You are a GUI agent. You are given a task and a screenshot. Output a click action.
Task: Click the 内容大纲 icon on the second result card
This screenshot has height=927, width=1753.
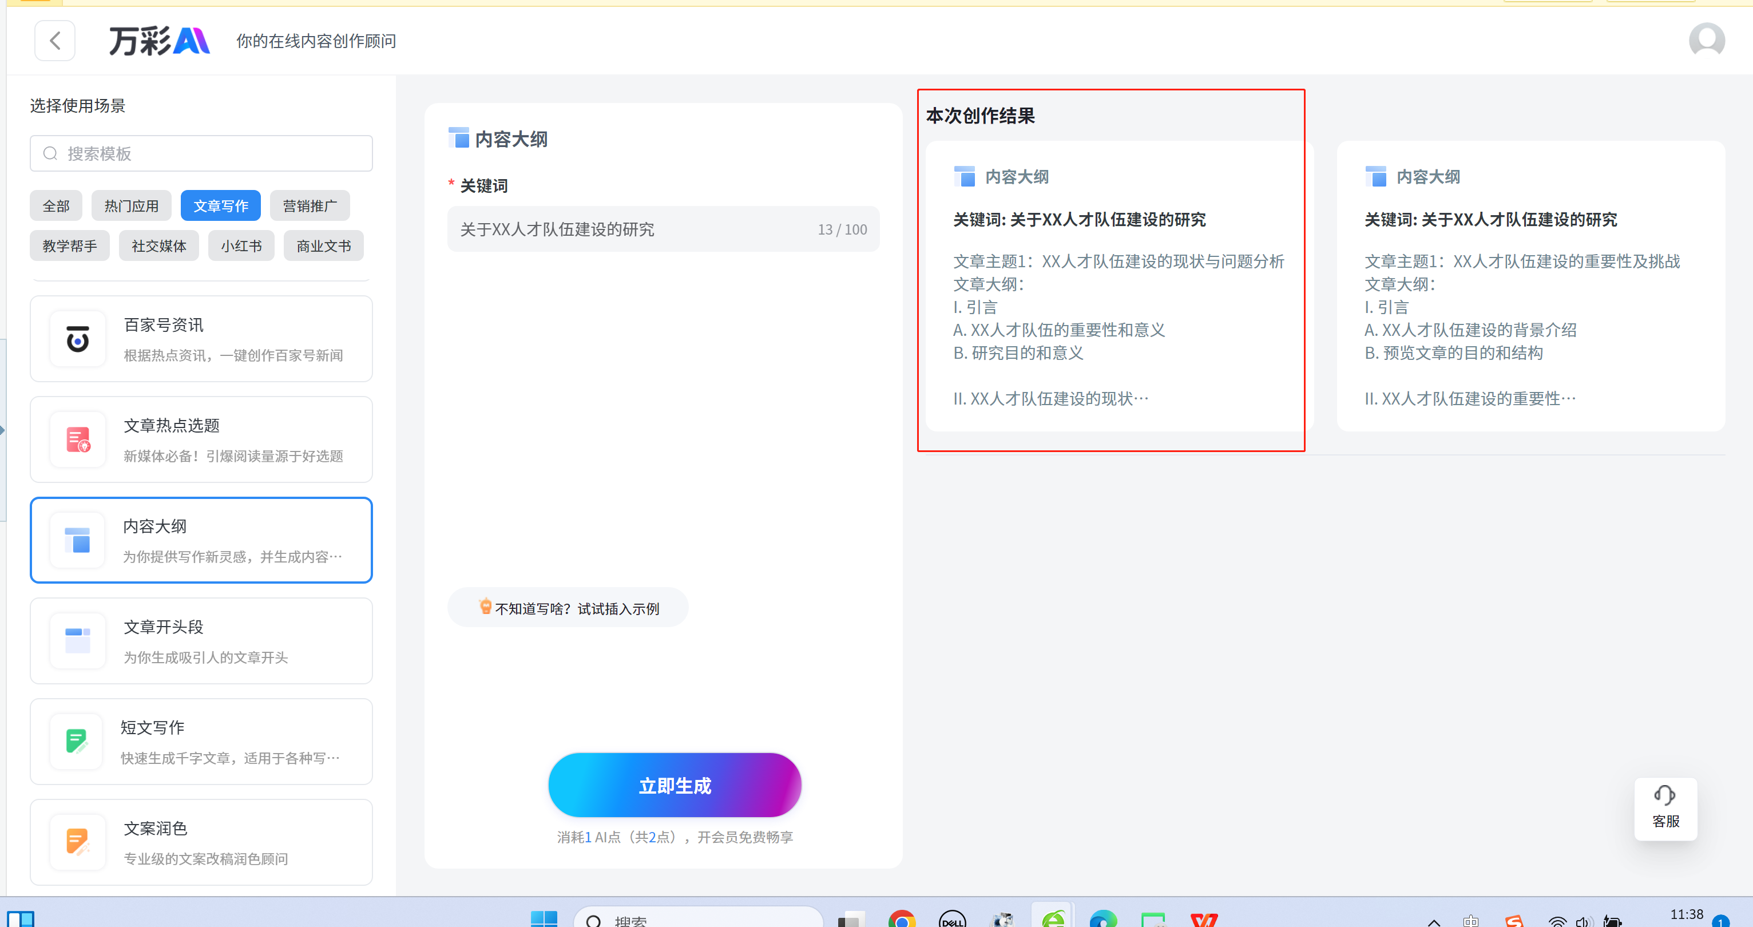click(x=1376, y=176)
